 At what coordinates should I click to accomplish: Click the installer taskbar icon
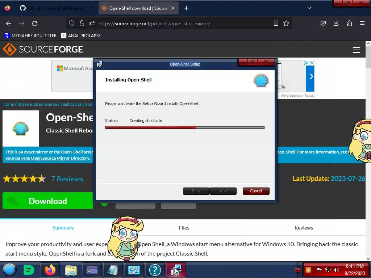click(176, 270)
